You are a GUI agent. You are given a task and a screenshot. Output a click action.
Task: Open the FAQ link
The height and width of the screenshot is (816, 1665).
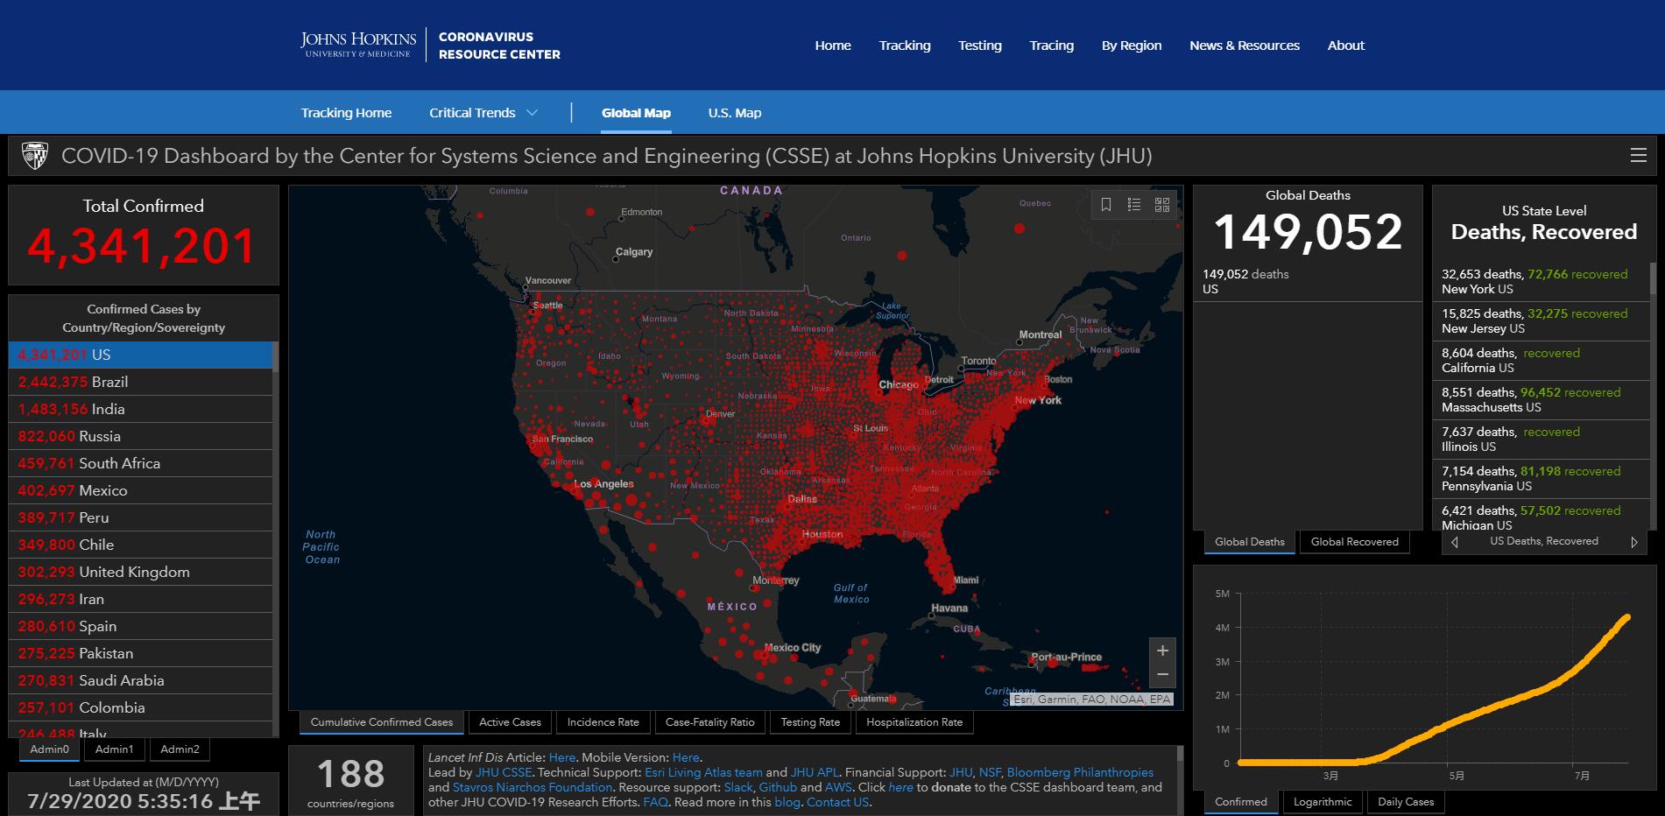(655, 802)
